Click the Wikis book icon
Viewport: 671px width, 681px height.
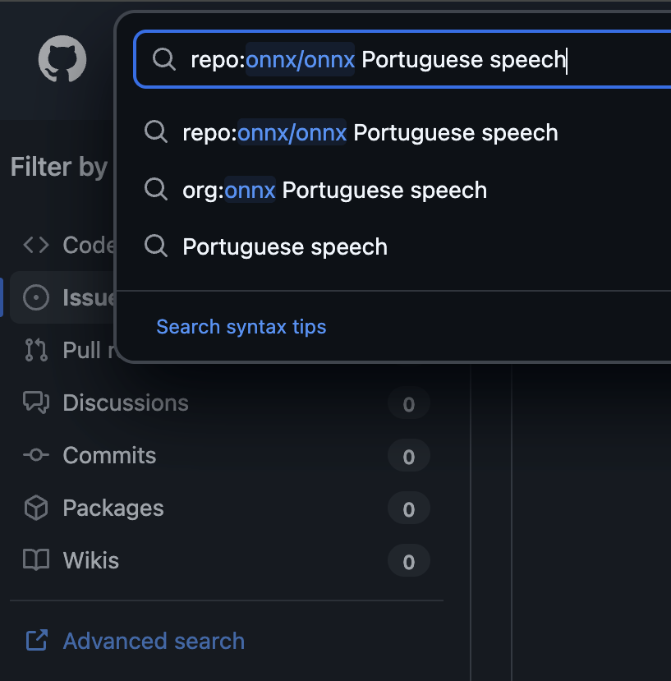point(36,561)
